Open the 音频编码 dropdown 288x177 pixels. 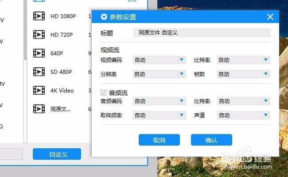(159, 101)
